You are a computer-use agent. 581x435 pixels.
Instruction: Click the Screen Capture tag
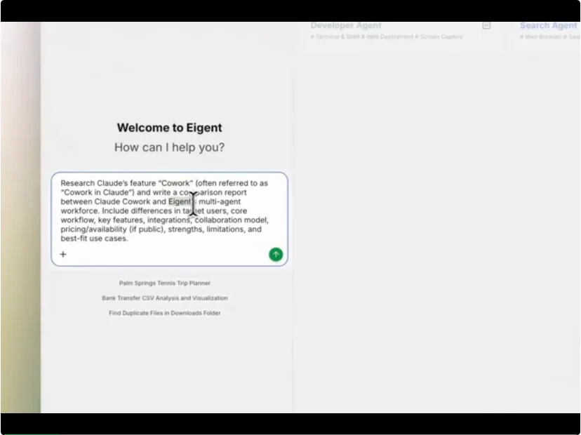point(440,36)
